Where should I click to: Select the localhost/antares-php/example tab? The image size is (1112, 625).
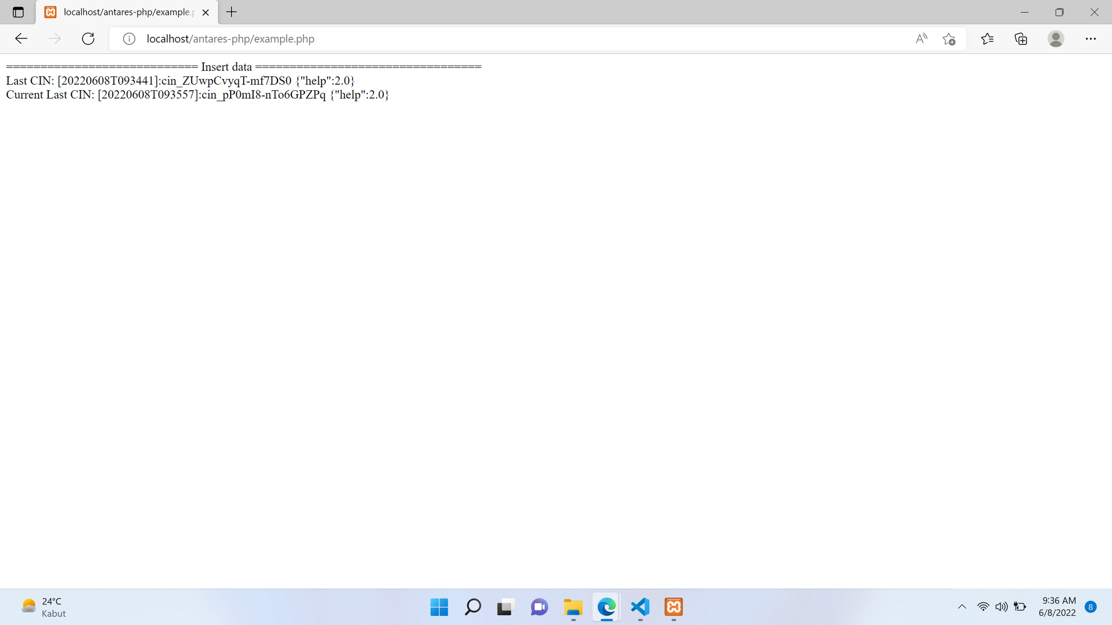tap(126, 12)
